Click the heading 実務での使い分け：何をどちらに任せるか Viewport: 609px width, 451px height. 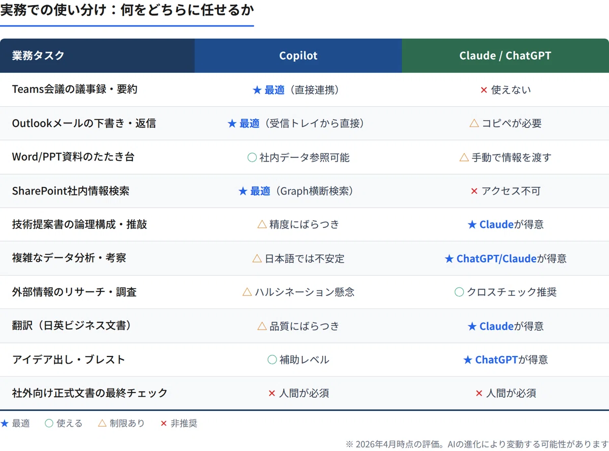[x=127, y=10]
